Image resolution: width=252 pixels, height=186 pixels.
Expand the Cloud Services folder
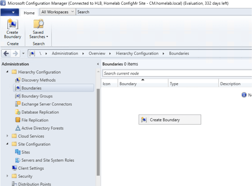tap(8, 136)
